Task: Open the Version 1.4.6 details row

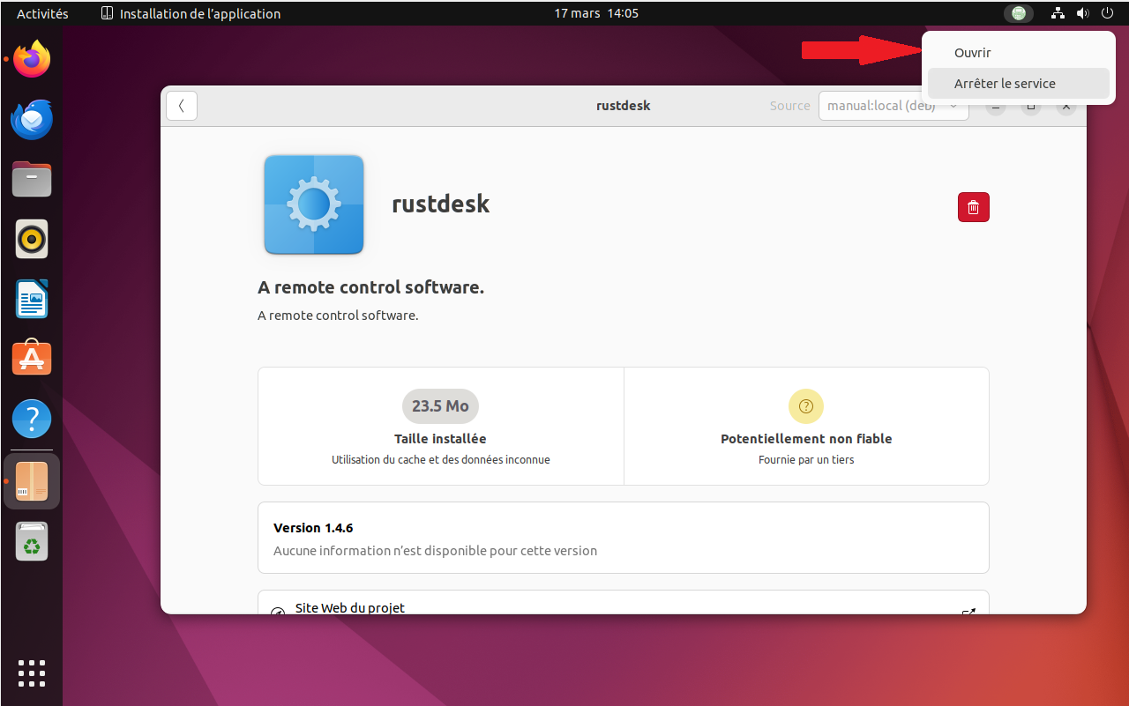Action: tap(624, 538)
